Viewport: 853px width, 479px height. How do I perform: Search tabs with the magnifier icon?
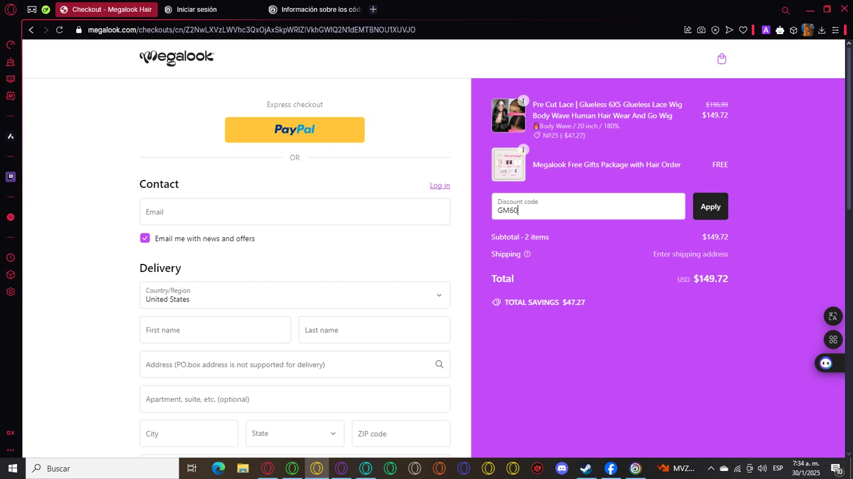click(x=785, y=10)
